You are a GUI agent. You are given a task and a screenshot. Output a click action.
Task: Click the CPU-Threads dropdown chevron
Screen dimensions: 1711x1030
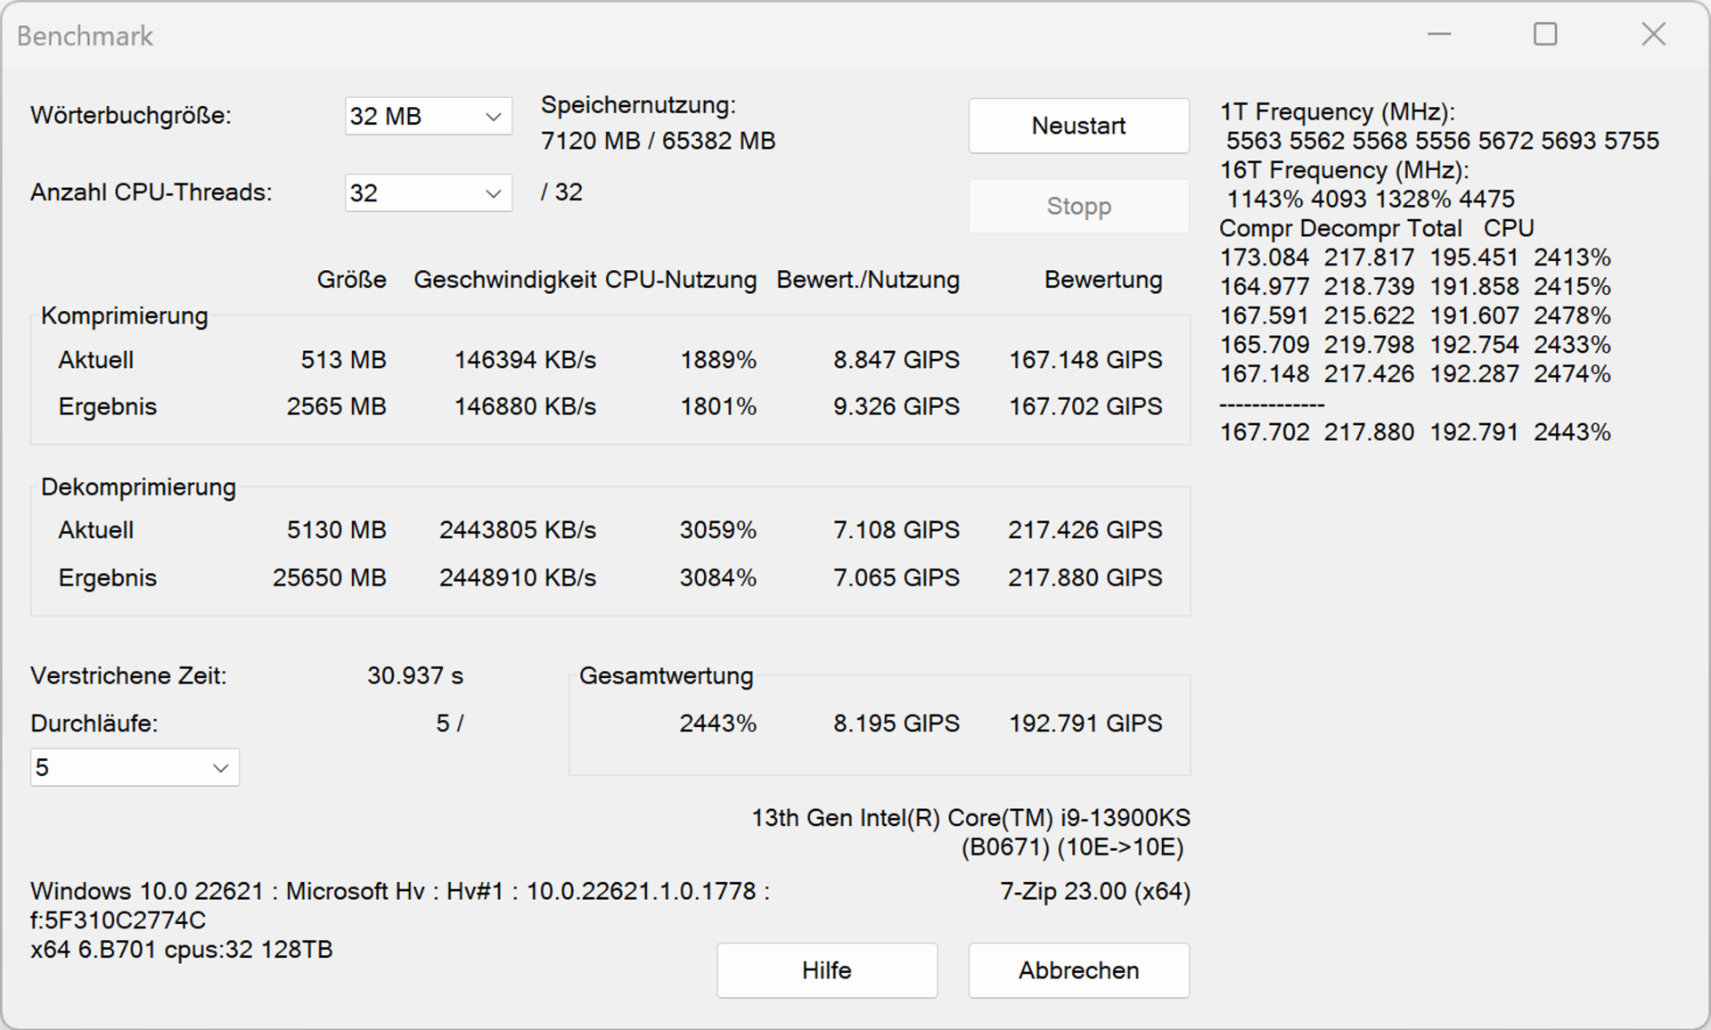[x=493, y=193]
